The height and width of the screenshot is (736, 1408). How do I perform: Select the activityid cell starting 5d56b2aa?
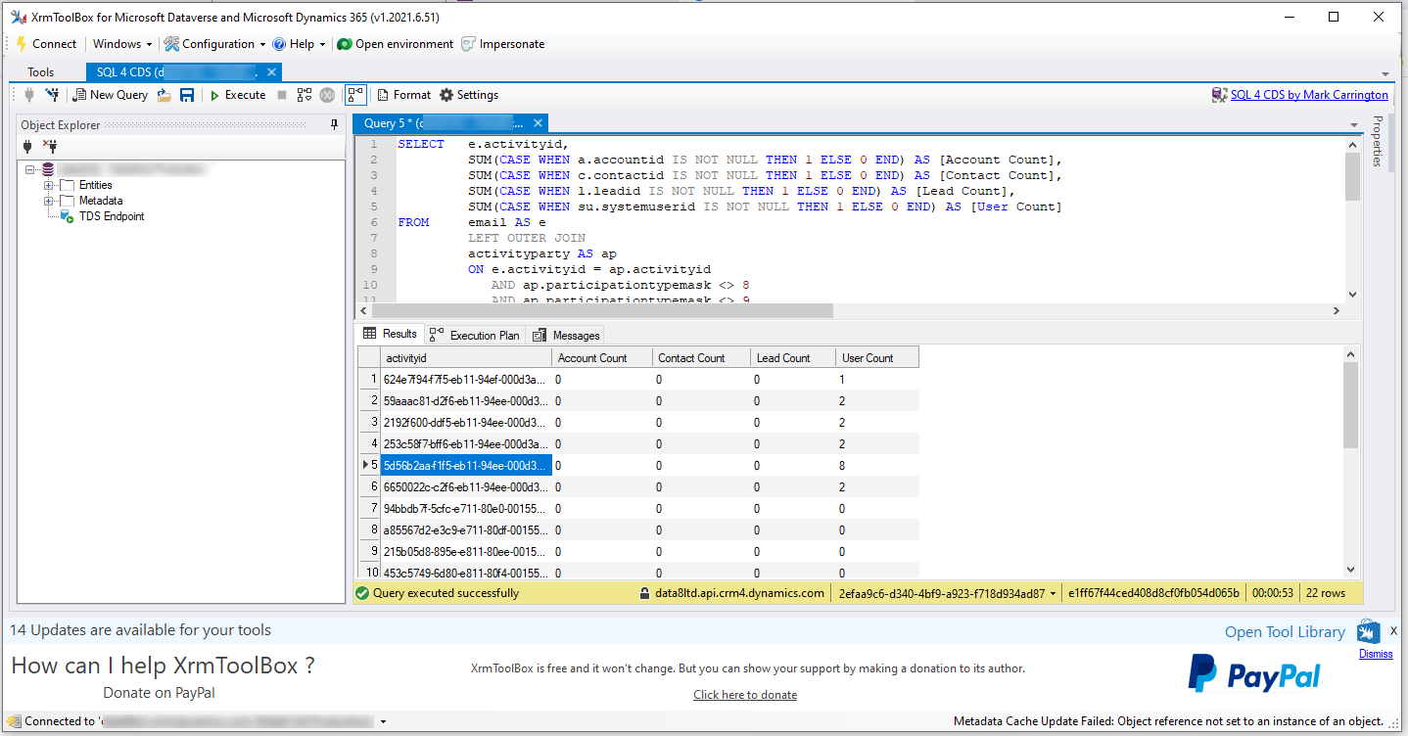pos(466,466)
